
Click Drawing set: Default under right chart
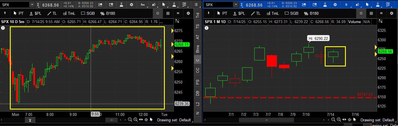tap(377, 120)
